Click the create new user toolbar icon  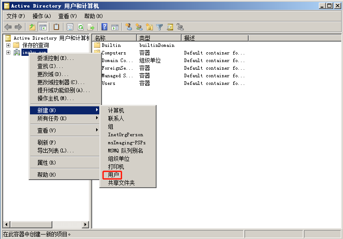tap(128, 27)
